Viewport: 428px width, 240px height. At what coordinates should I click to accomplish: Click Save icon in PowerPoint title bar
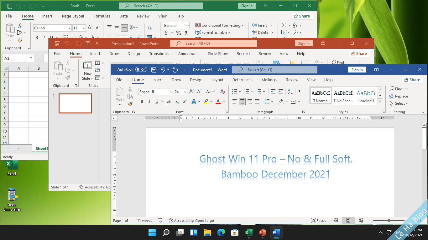[x=57, y=43]
